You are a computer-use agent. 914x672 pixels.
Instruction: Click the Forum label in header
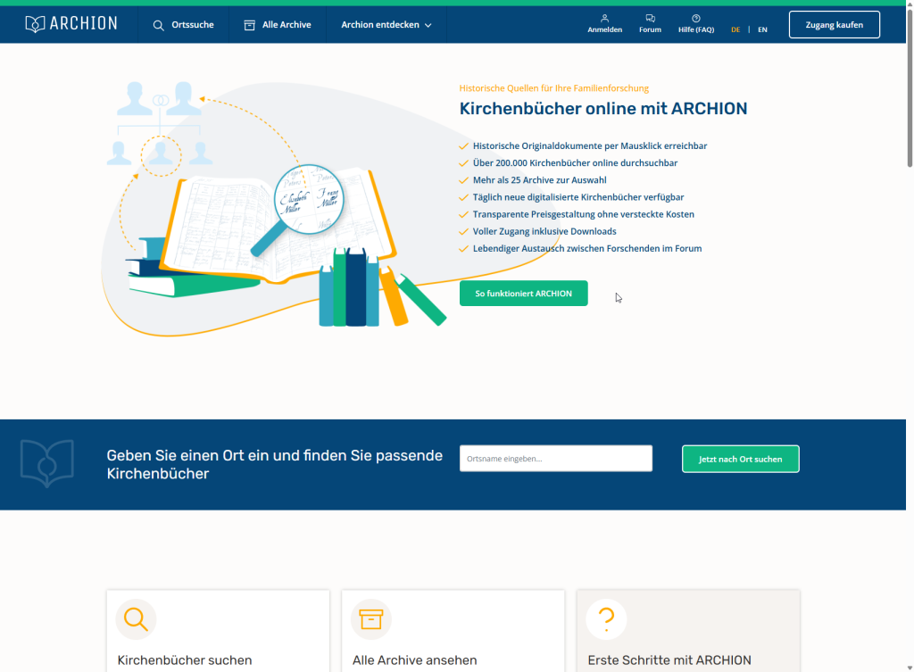(650, 29)
